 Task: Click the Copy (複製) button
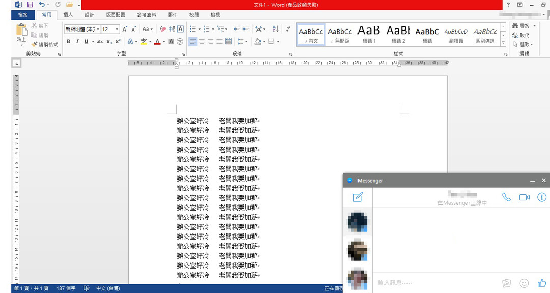[40, 35]
